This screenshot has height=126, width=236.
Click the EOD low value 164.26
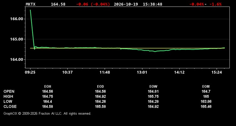click(100, 101)
